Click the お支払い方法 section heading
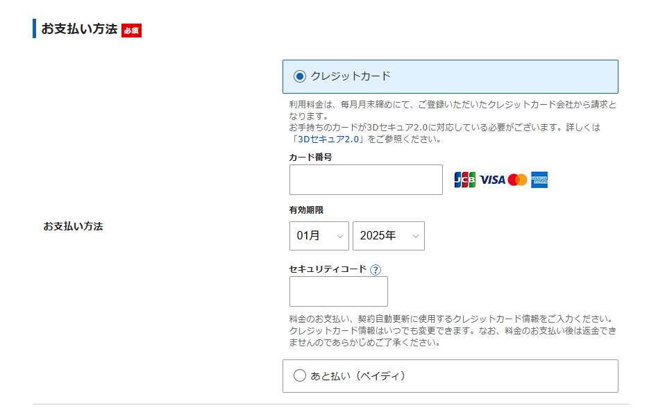665x408 pixels. point(79,29)
